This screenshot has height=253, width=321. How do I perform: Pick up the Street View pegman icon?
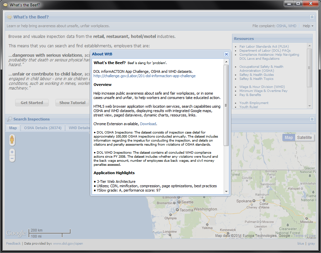[x=12, y=140]
